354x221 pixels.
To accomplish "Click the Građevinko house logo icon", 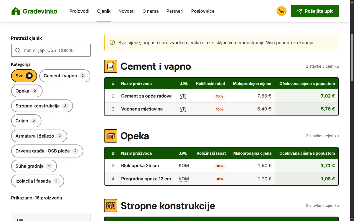I will point(16,11).
